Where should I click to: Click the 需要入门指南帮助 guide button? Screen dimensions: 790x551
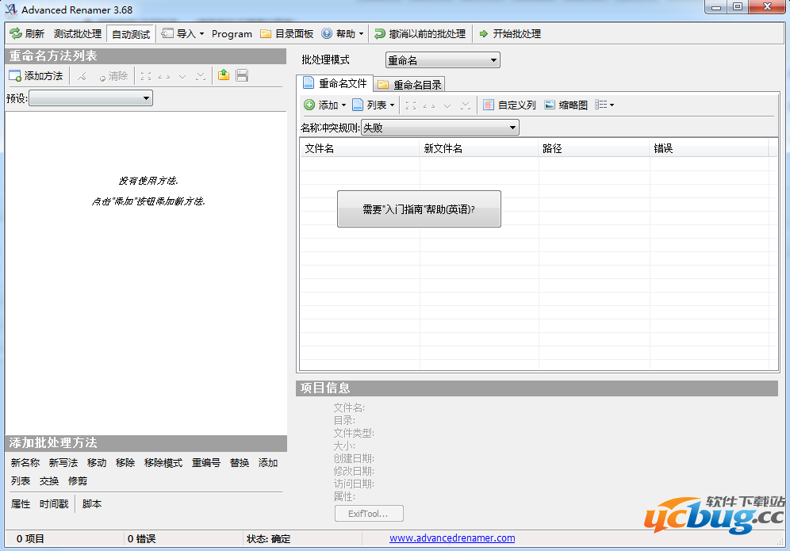click(419, 209)
